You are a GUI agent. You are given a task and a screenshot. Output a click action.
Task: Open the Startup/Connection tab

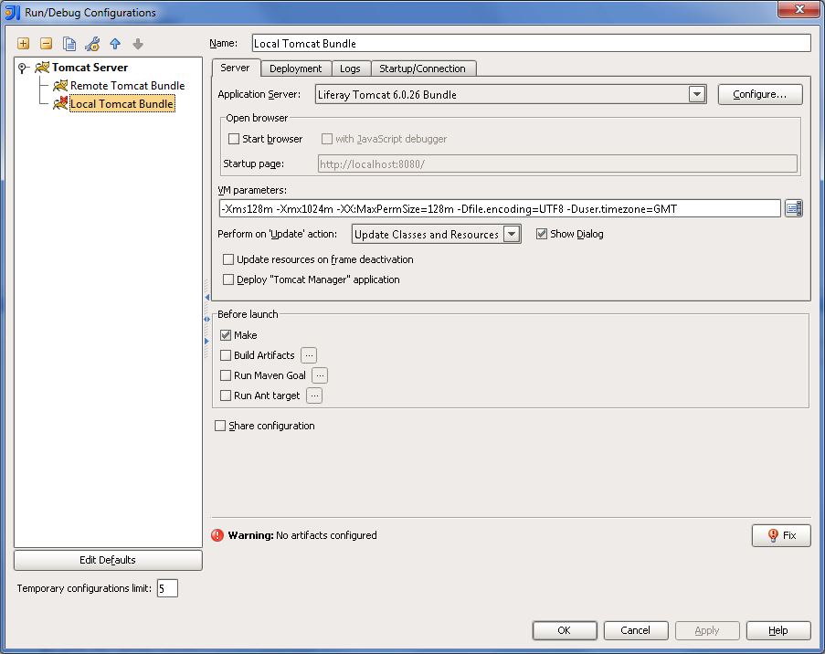(x=422, y=69)
